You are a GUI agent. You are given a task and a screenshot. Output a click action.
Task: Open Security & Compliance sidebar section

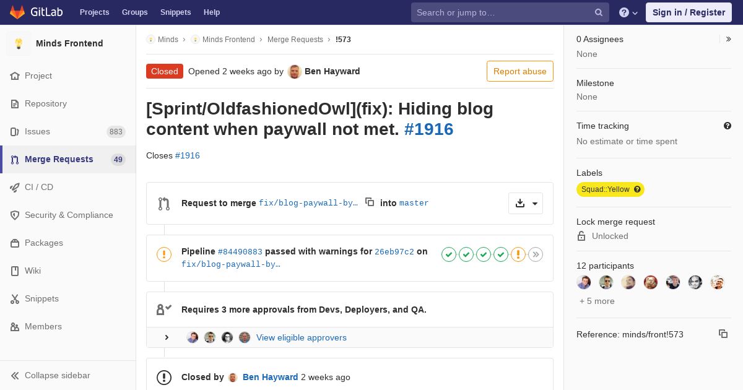click(68, 215)
